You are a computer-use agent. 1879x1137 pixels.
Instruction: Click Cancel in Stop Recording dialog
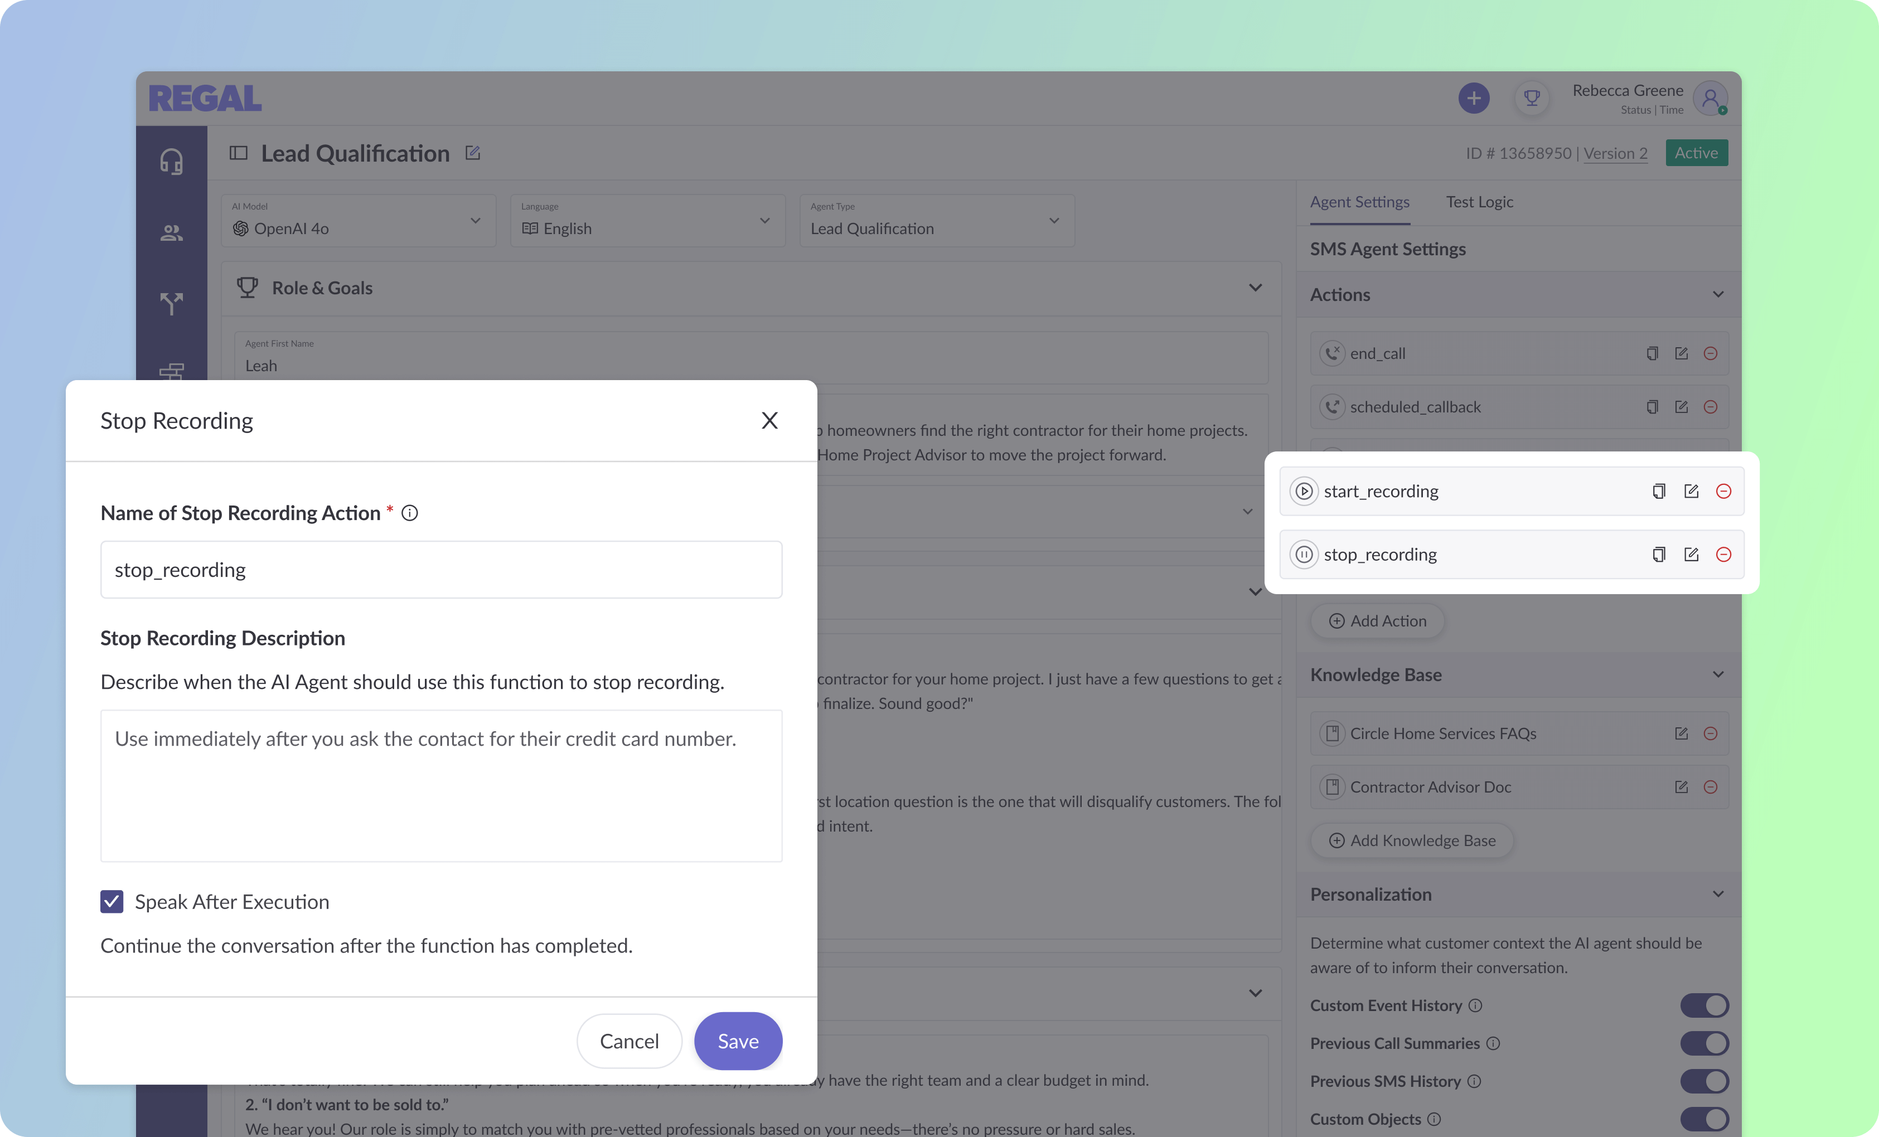[x=629, y=1042]
